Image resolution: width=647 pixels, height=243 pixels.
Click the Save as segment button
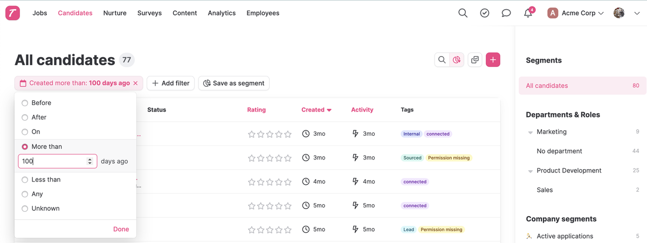coord(234,83)
